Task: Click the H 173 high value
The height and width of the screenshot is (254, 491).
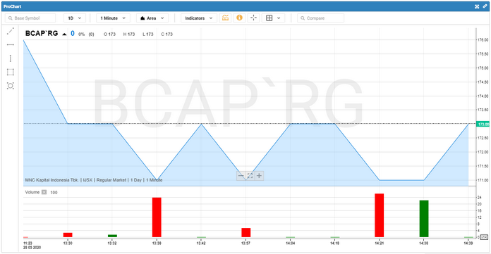Action: [x=129, y=34]
